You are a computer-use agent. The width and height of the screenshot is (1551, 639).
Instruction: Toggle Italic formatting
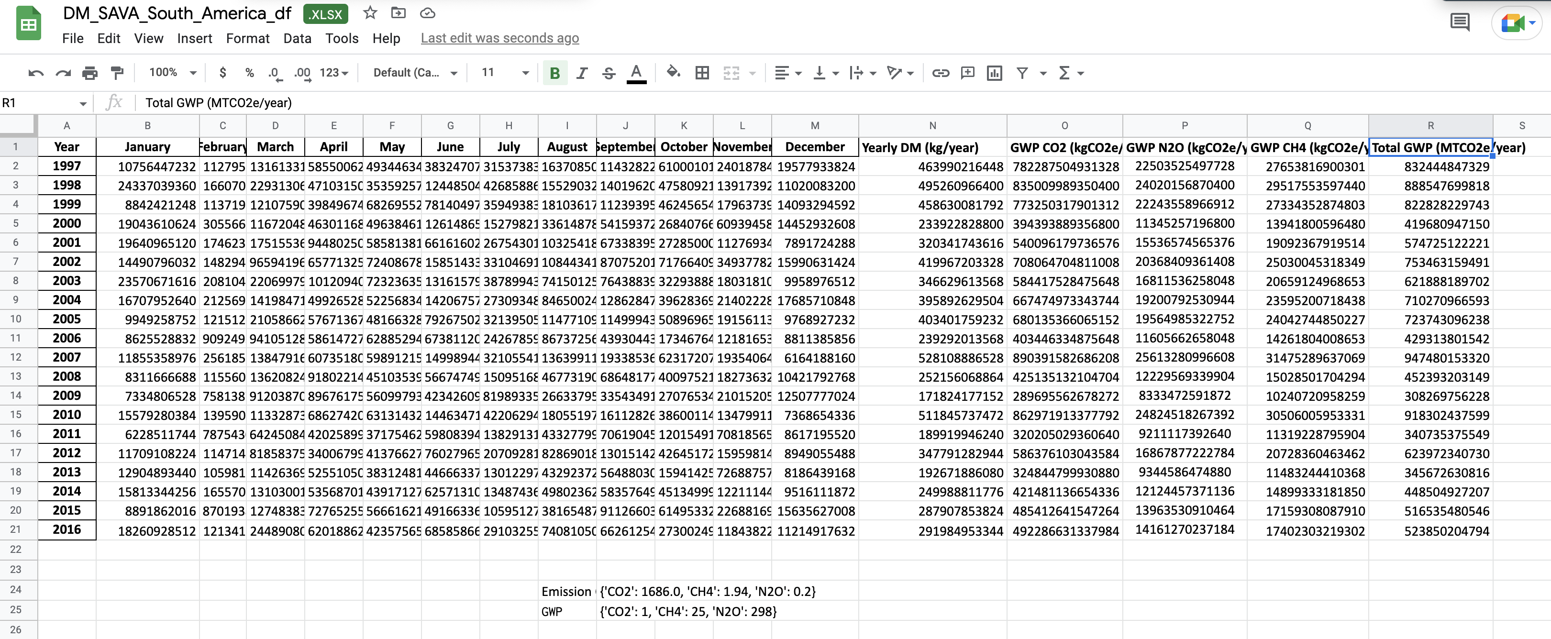[x=582, y=73]
